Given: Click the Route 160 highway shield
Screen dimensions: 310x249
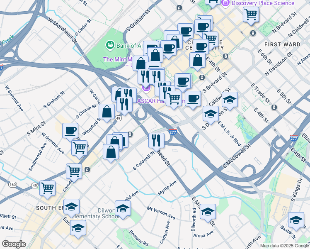Looking at the screenshot, I should pyautogui.click(x=12, y=185).
